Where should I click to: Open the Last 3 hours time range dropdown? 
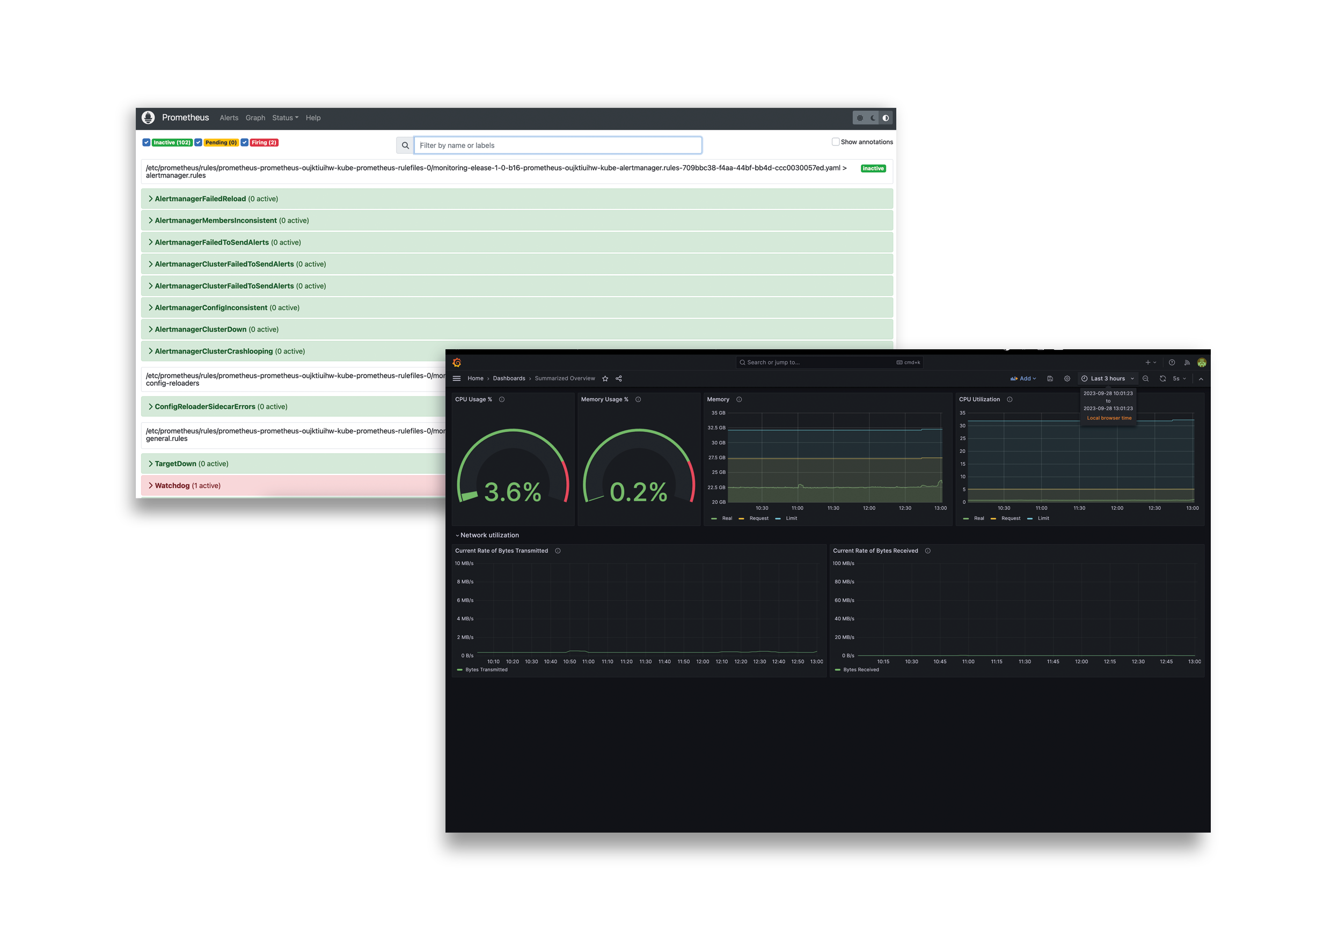coord(1107,378)
